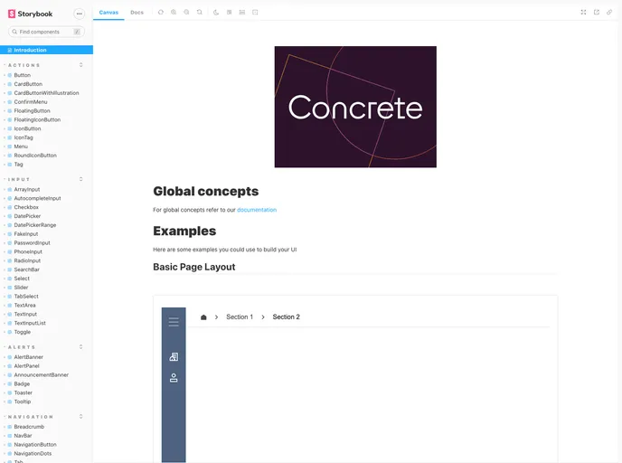Open the AlertBanner component
622x463 pixels.
(29, 357)
